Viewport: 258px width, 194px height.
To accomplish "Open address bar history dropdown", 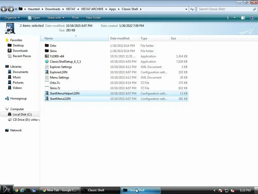I will pos(186,9).
